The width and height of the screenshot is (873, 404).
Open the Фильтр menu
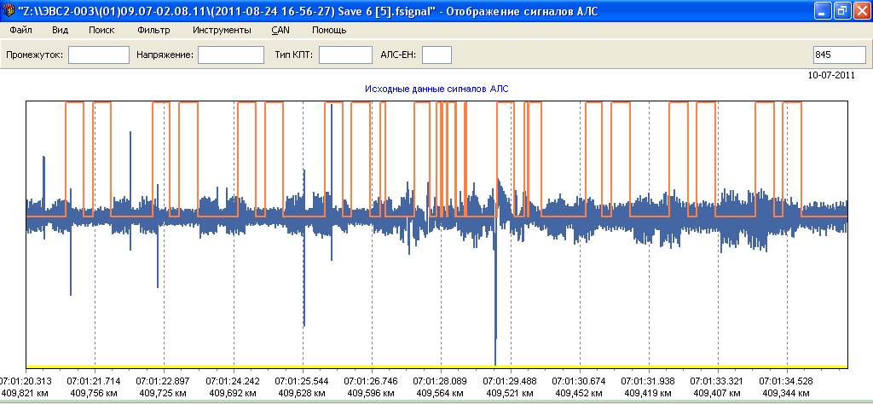coord(153,30)
